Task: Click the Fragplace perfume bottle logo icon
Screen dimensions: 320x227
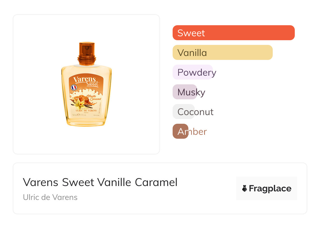Action: pyautogui.click(x=245, y=188)
